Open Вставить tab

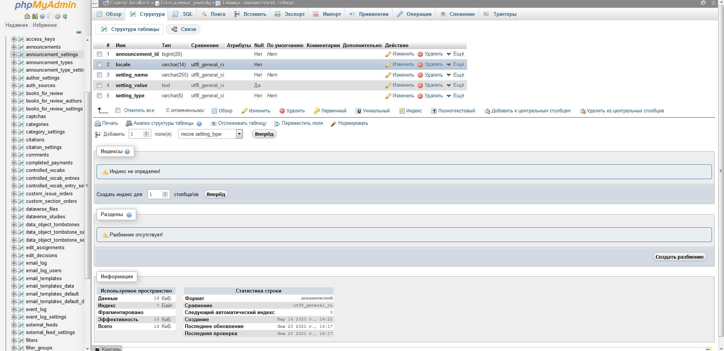[x=250, y=14]
